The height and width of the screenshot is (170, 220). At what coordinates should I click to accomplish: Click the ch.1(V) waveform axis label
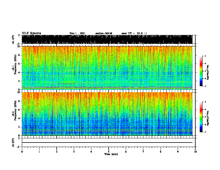tap(13, 39)
